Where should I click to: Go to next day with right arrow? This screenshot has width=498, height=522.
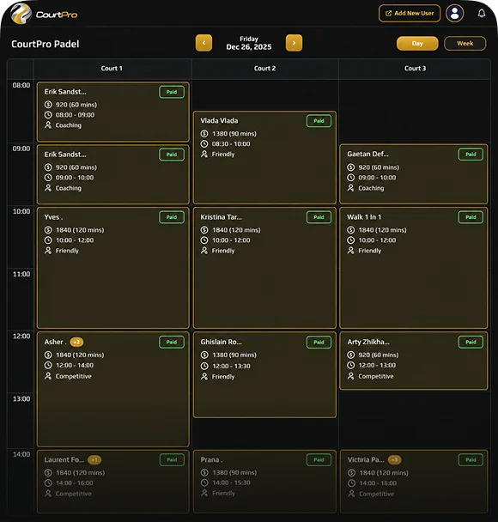tap(294, 43)
